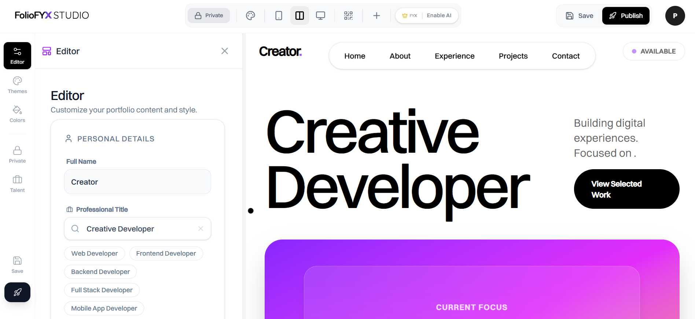Screen dimensions: 695x319
Task: Select the split view layout icon
Action: (x=299, y=15)
